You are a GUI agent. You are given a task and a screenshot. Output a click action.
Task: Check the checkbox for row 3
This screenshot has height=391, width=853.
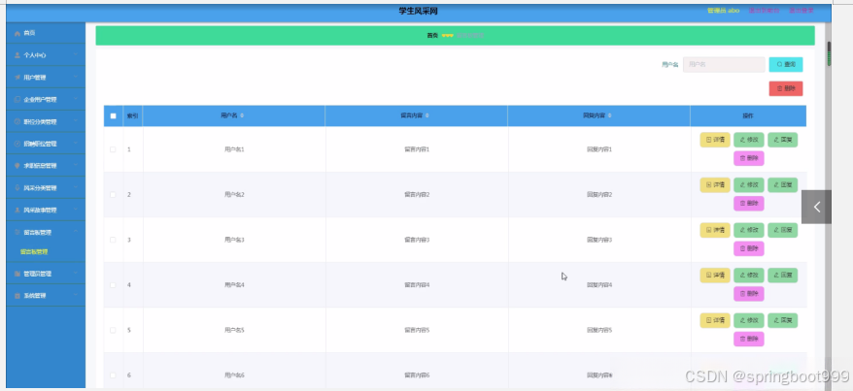coord(113,240)
